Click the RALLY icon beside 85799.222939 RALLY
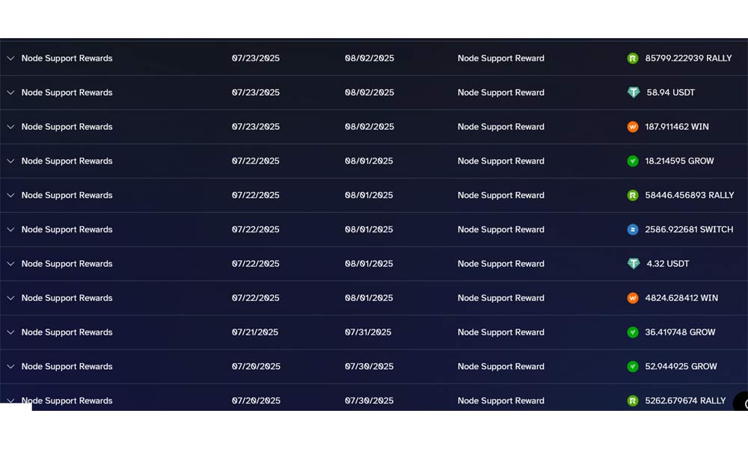Screen dimensions: 748x449 (633, 58)
